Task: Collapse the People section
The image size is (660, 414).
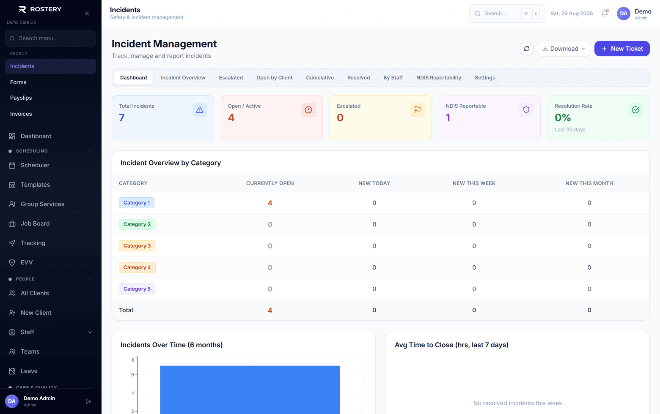Action: click(x=90, y=279)
